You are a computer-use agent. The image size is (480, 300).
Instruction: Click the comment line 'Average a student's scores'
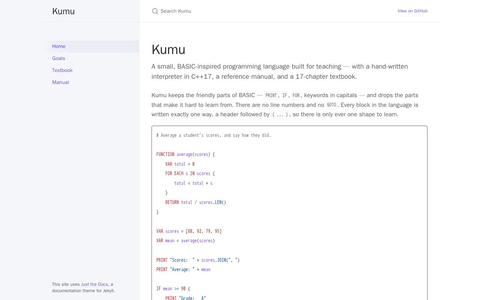point(214,135)
